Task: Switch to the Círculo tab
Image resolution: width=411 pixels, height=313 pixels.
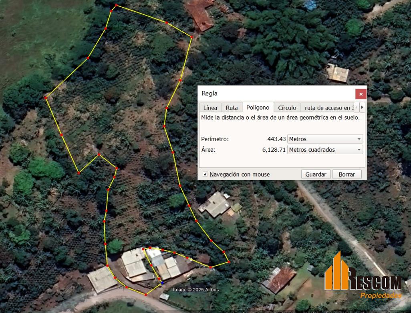Action: point(287,108)
